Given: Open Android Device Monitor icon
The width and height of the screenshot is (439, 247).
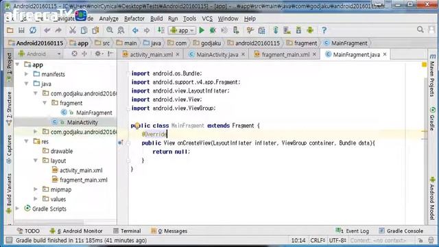Looking at the screenshot, I should coord(310,30).
